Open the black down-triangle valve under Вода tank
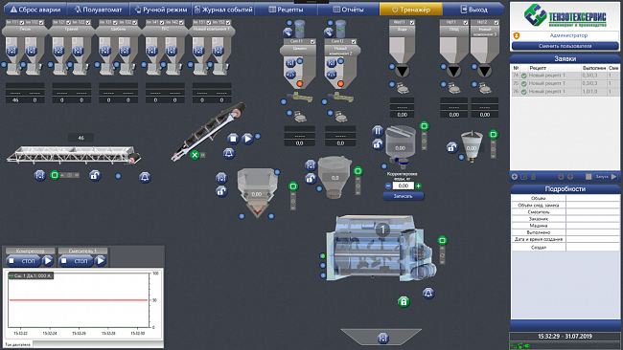 (x=403, y=72)
